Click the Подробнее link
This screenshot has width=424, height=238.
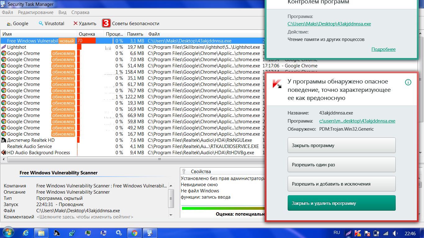point(383,49)
